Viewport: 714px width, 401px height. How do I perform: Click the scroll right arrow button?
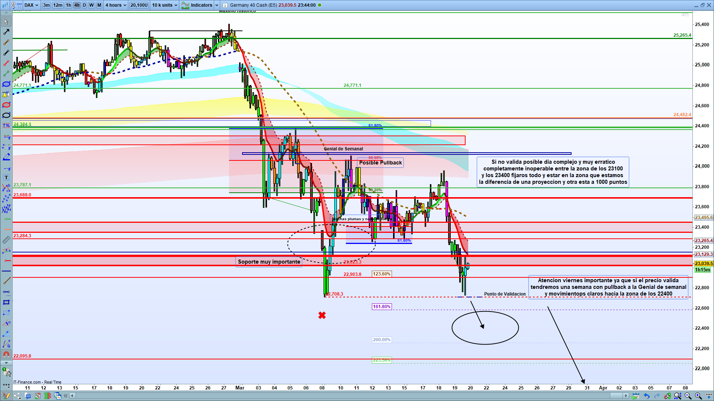click(x=626, y=396)
